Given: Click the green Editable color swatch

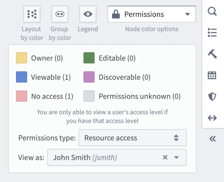Looking at the screenshot, I should point(89,58).
